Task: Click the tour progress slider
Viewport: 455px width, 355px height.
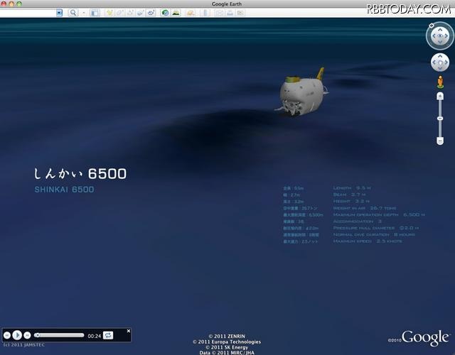Action: click(x=59, y=335)
